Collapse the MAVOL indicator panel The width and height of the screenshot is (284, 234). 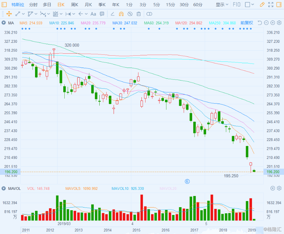(x=3, y=188)
